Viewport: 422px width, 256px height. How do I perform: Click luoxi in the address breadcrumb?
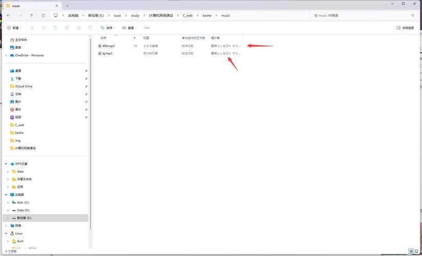coord(118,15)
